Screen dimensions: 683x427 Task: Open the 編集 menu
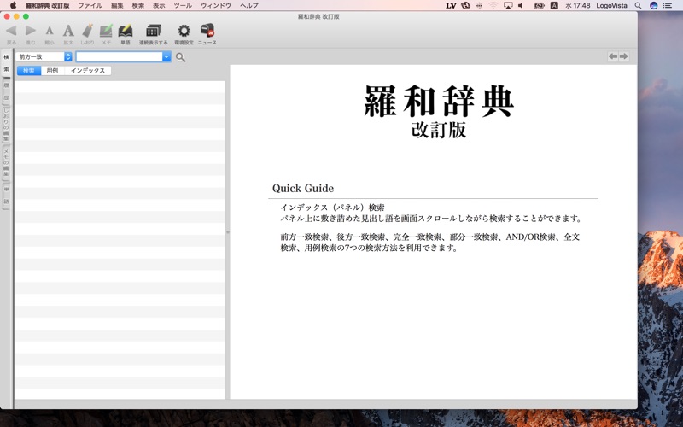[117, 5]
